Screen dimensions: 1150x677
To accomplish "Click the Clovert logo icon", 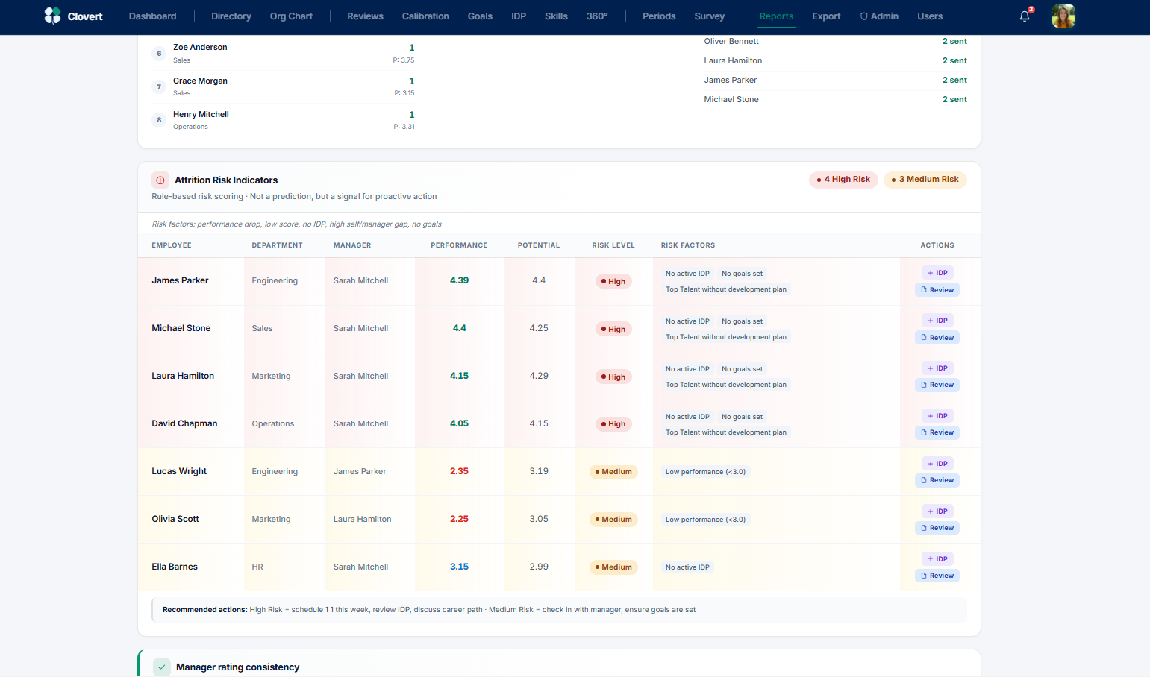I will click(x=52, y=16).
